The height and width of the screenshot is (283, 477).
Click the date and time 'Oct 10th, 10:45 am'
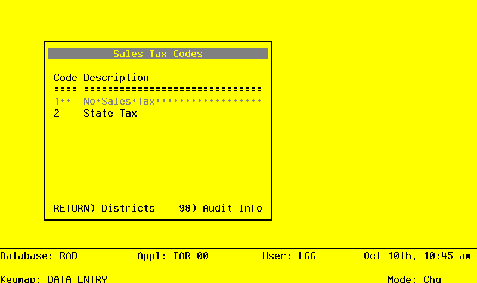(x=417, y=256)
